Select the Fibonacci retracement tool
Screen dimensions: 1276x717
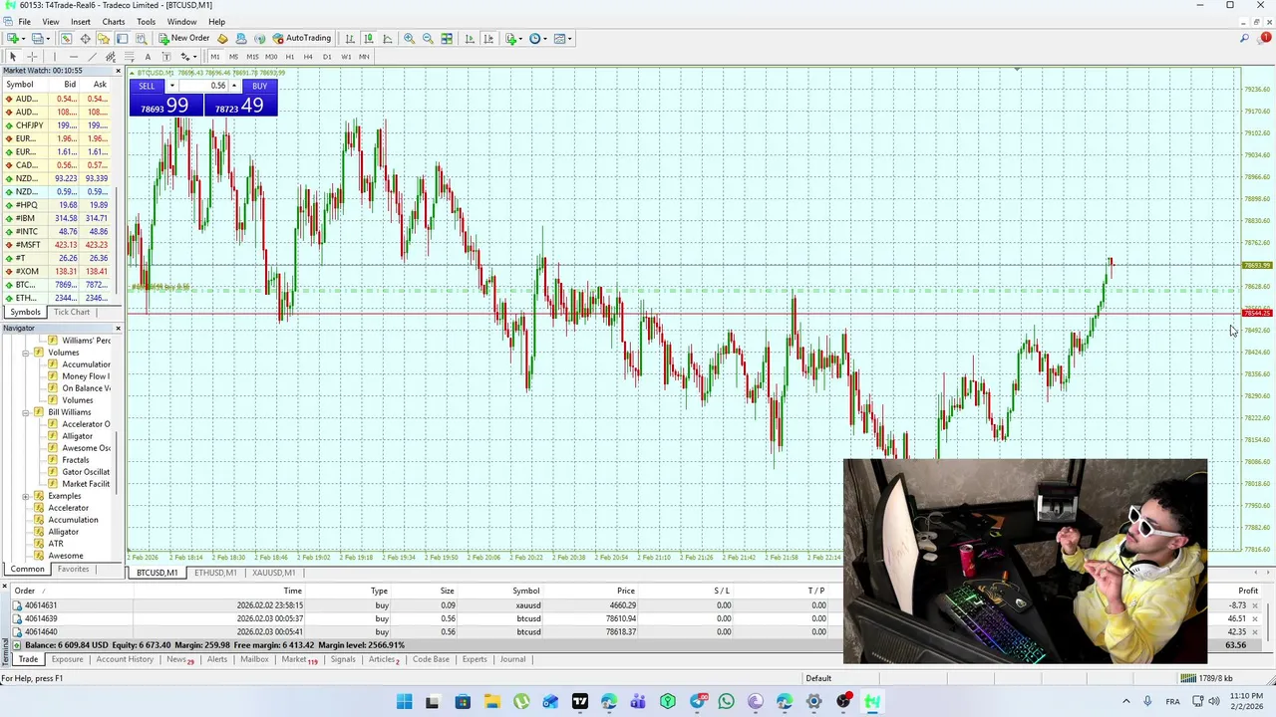pos(130,57)
